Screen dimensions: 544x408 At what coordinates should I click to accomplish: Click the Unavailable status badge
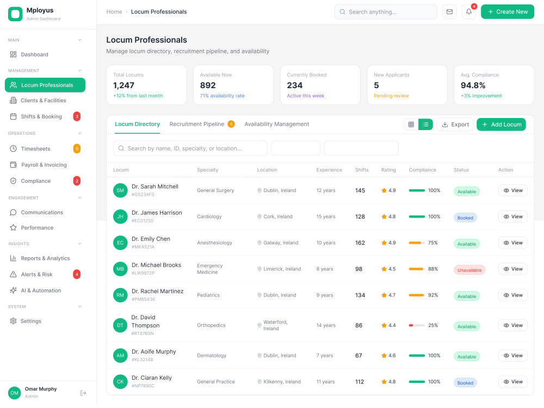[469, 270]
